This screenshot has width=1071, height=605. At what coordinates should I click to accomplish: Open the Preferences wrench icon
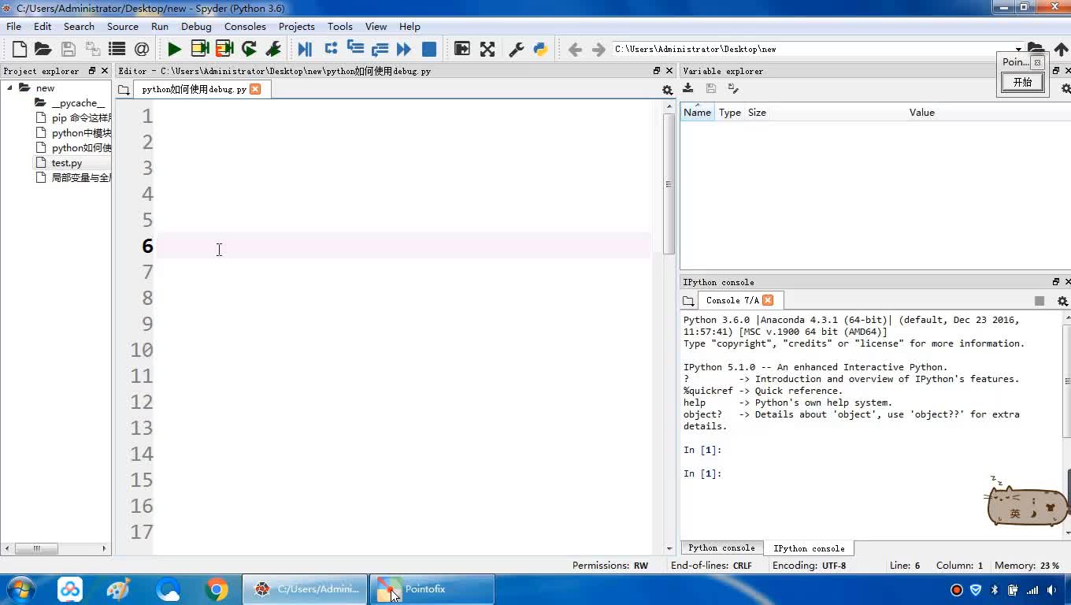pos(517,49)
